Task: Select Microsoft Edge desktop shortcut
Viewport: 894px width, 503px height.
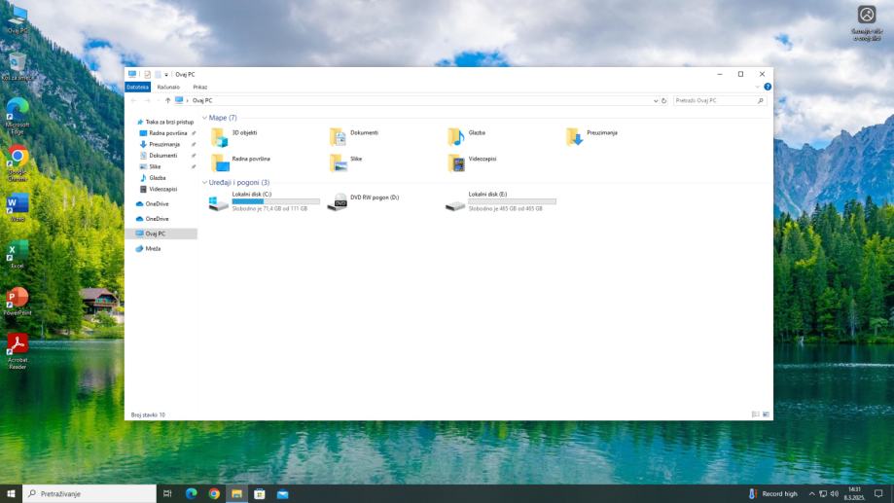Action: point(18,116)
